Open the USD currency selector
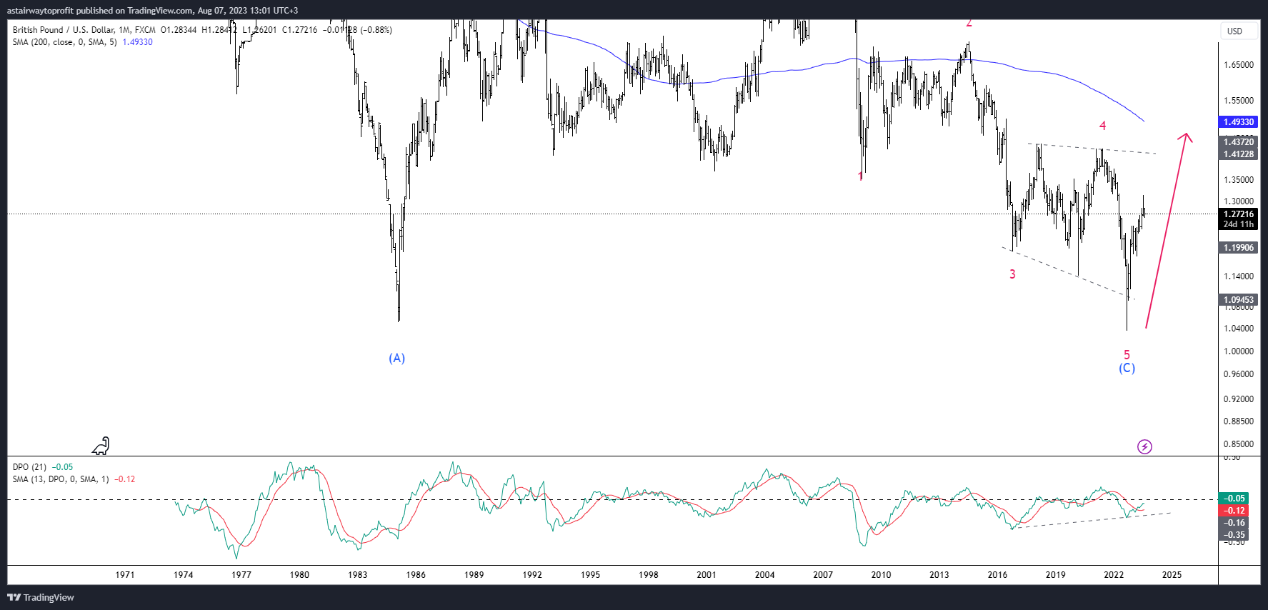 (1234, 31)
